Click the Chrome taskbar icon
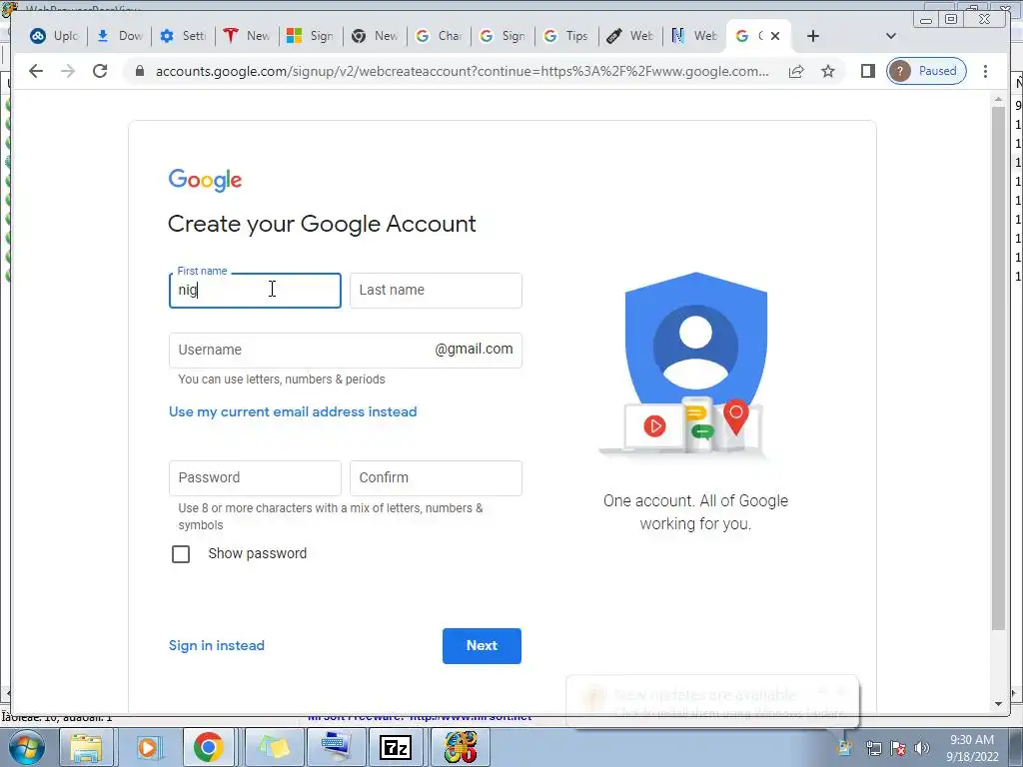 point(209,747)
